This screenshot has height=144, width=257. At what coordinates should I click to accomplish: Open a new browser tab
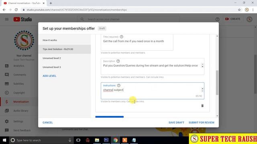click(x=51, y=3)
